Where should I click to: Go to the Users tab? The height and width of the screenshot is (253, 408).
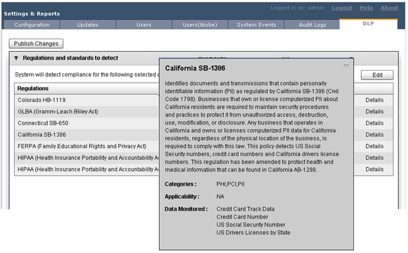(144, 25)
